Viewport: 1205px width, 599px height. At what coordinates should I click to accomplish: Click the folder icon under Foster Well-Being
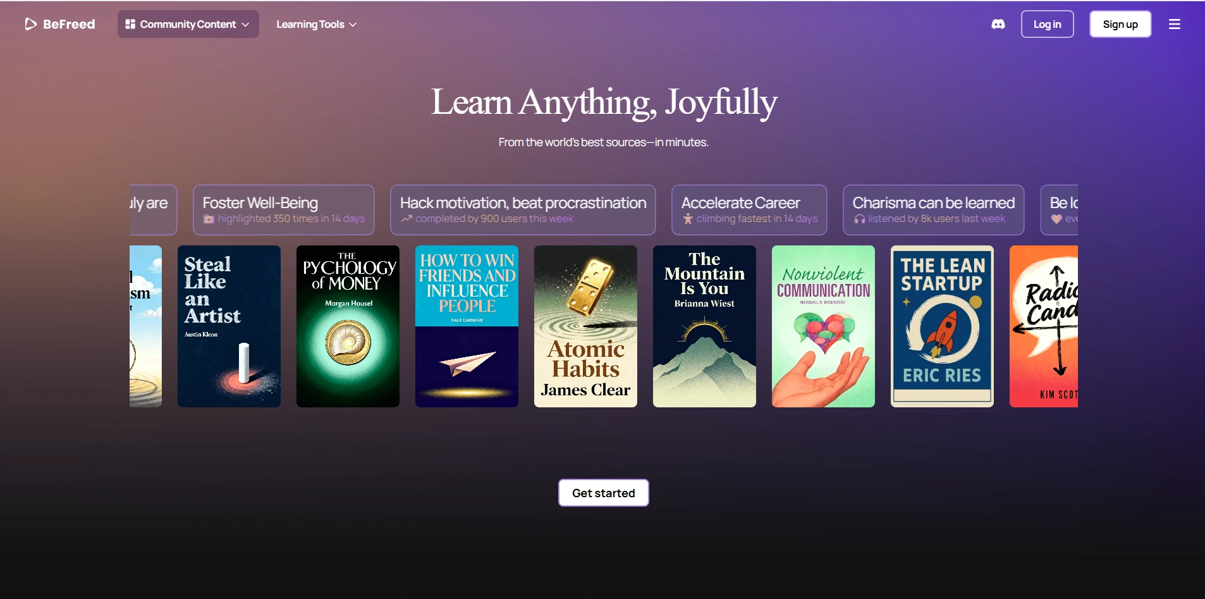(209, 219)
